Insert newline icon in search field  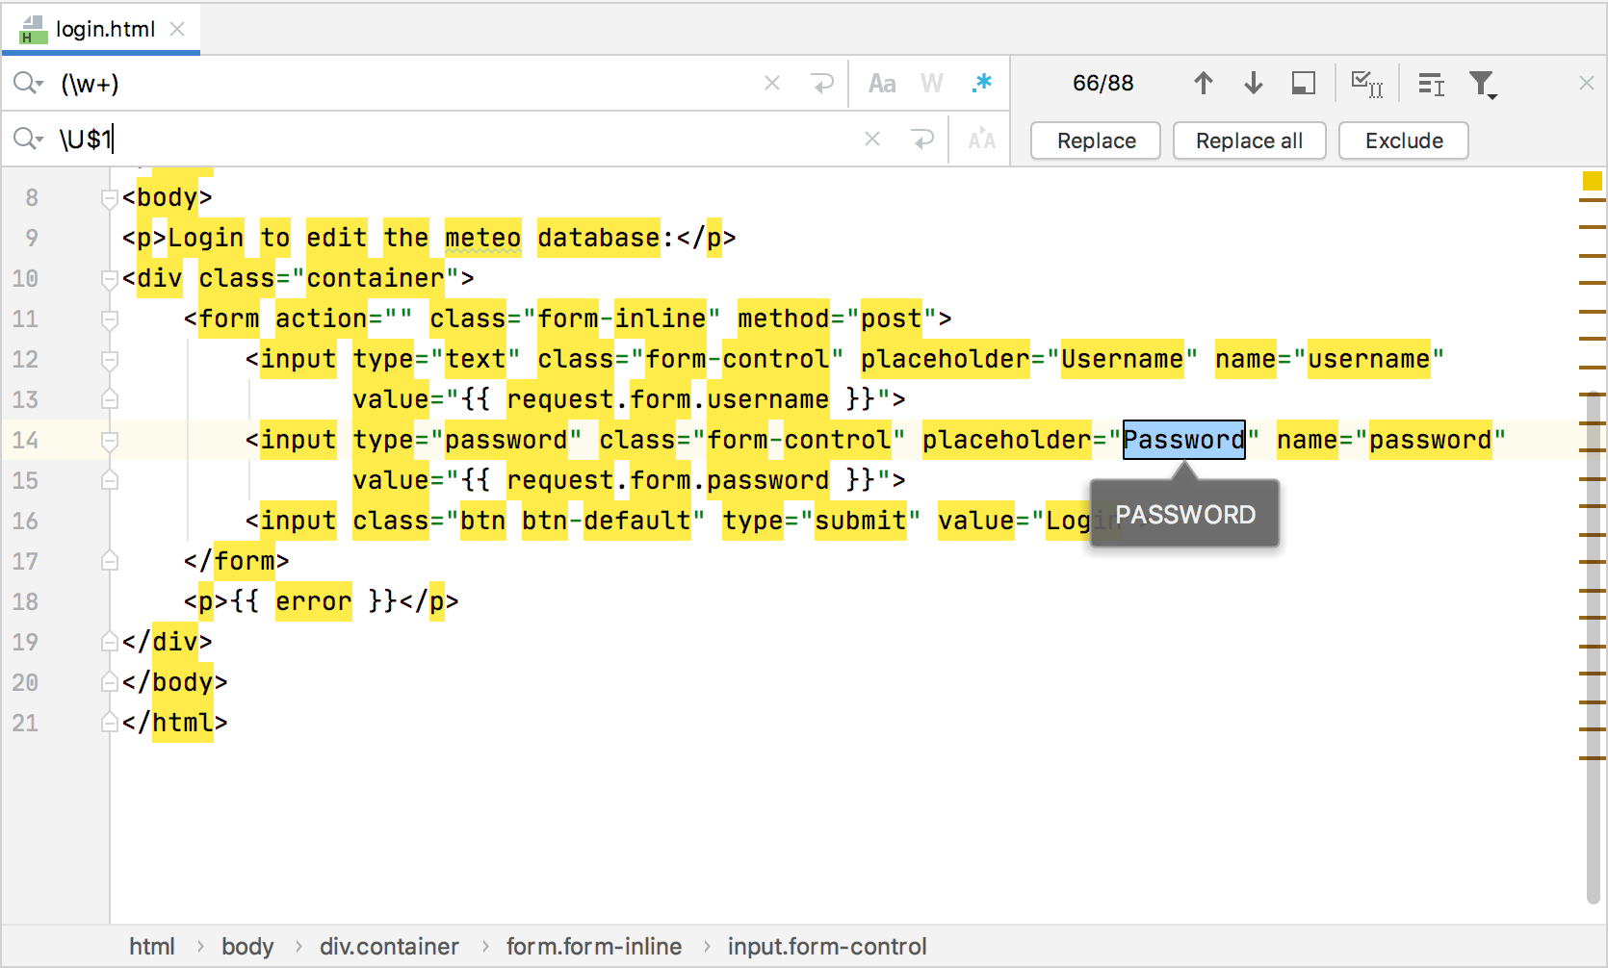coord(821,83)
